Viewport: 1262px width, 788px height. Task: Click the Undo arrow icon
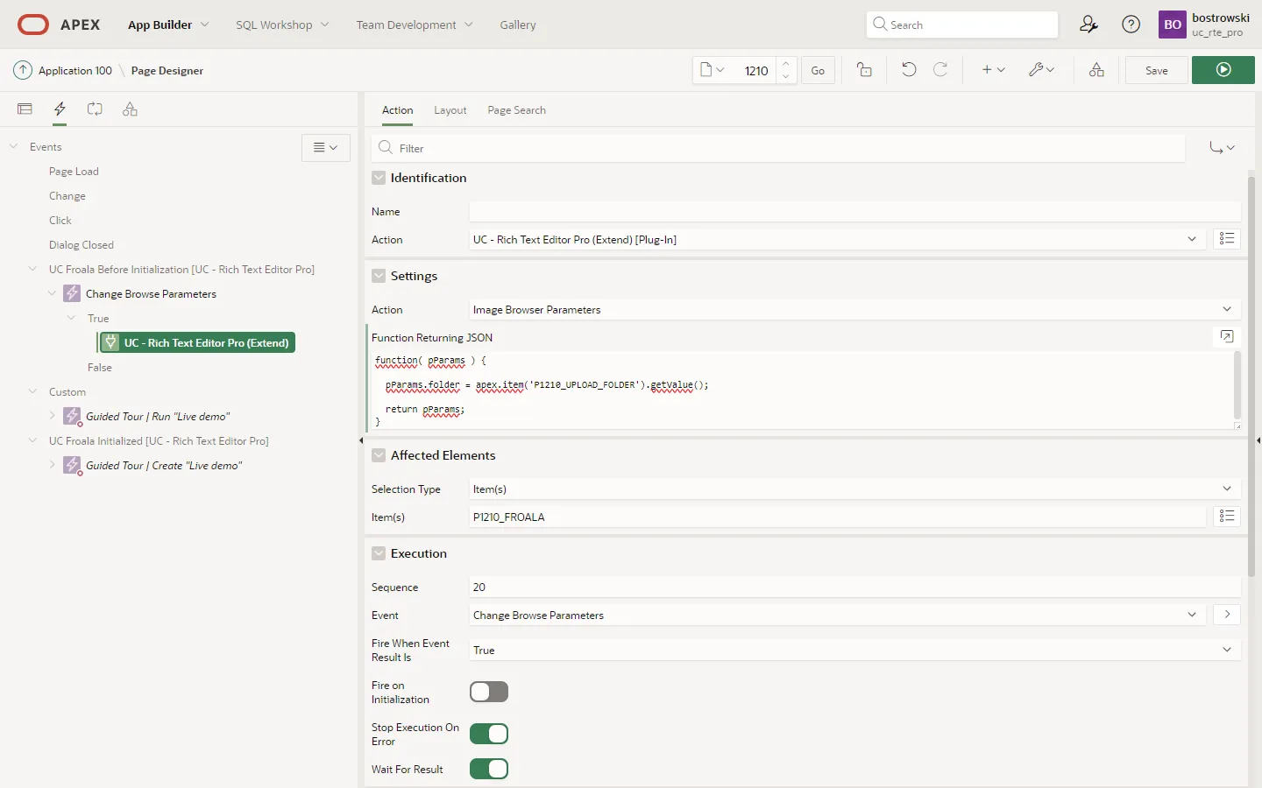pos(909,70)
